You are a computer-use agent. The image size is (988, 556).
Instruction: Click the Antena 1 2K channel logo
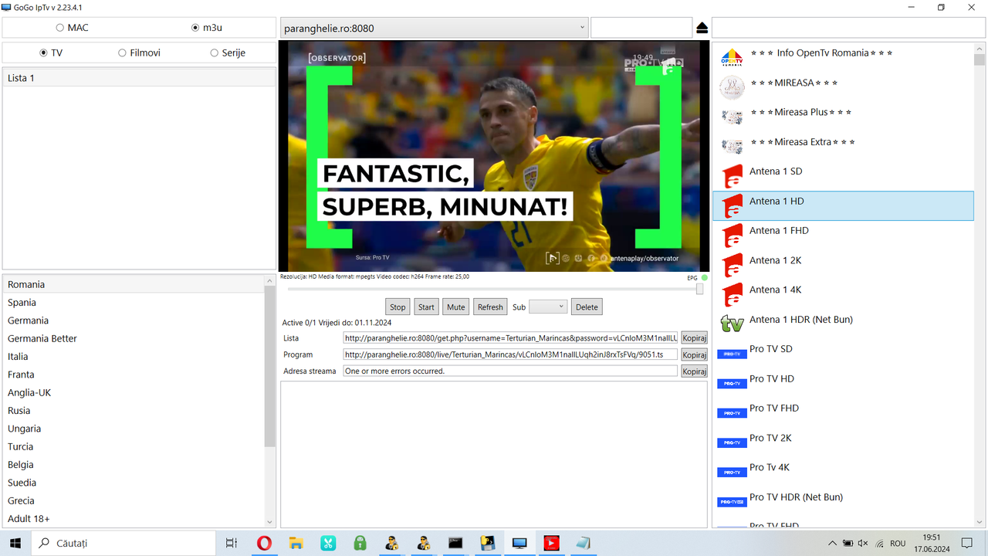[x=731, y=266]
